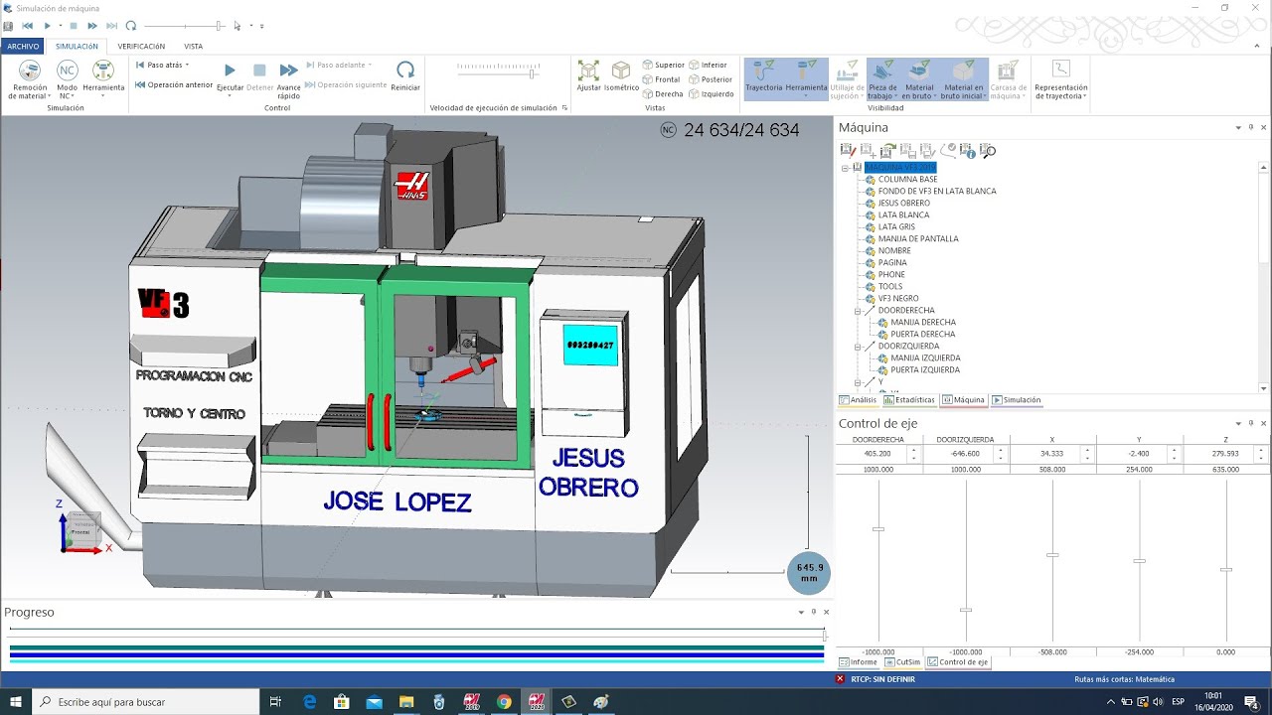This screenshot has height=715, width=1272.
Task: Open the Máquina panel options dropdown
Action: pyautogui.click(x=1238, y=127)
